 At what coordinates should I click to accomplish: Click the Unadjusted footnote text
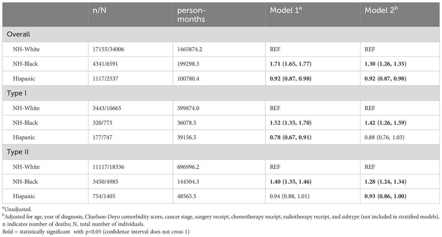(x=12, y=209)
